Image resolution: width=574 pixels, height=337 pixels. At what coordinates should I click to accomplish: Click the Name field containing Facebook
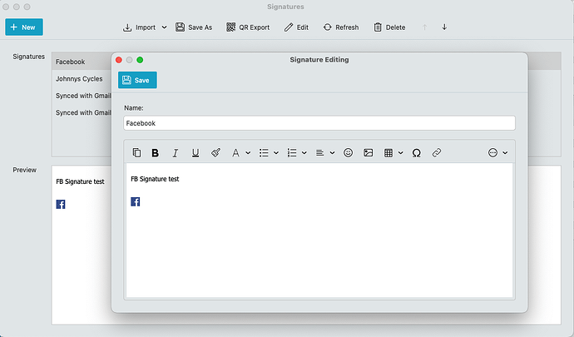[x=319, y=123]
